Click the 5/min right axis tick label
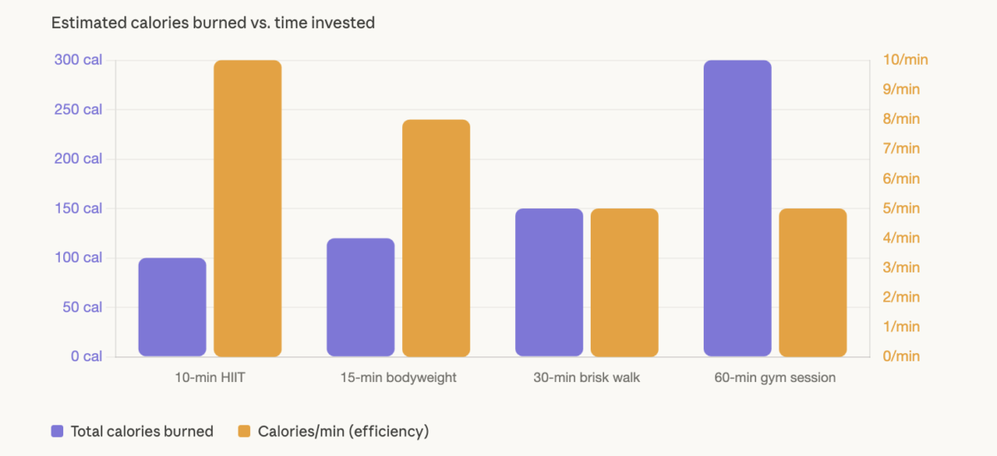997x456 pixels. (901, 208)
